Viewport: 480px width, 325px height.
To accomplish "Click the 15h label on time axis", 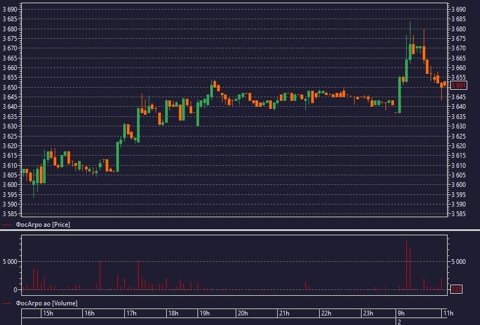I will 48,313.
